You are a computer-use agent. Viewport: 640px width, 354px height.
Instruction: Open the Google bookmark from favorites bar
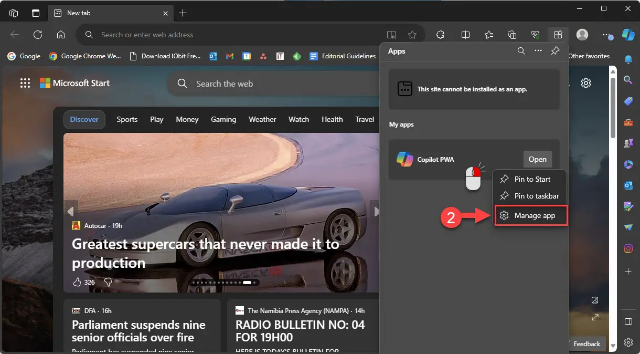pos(23,56)
